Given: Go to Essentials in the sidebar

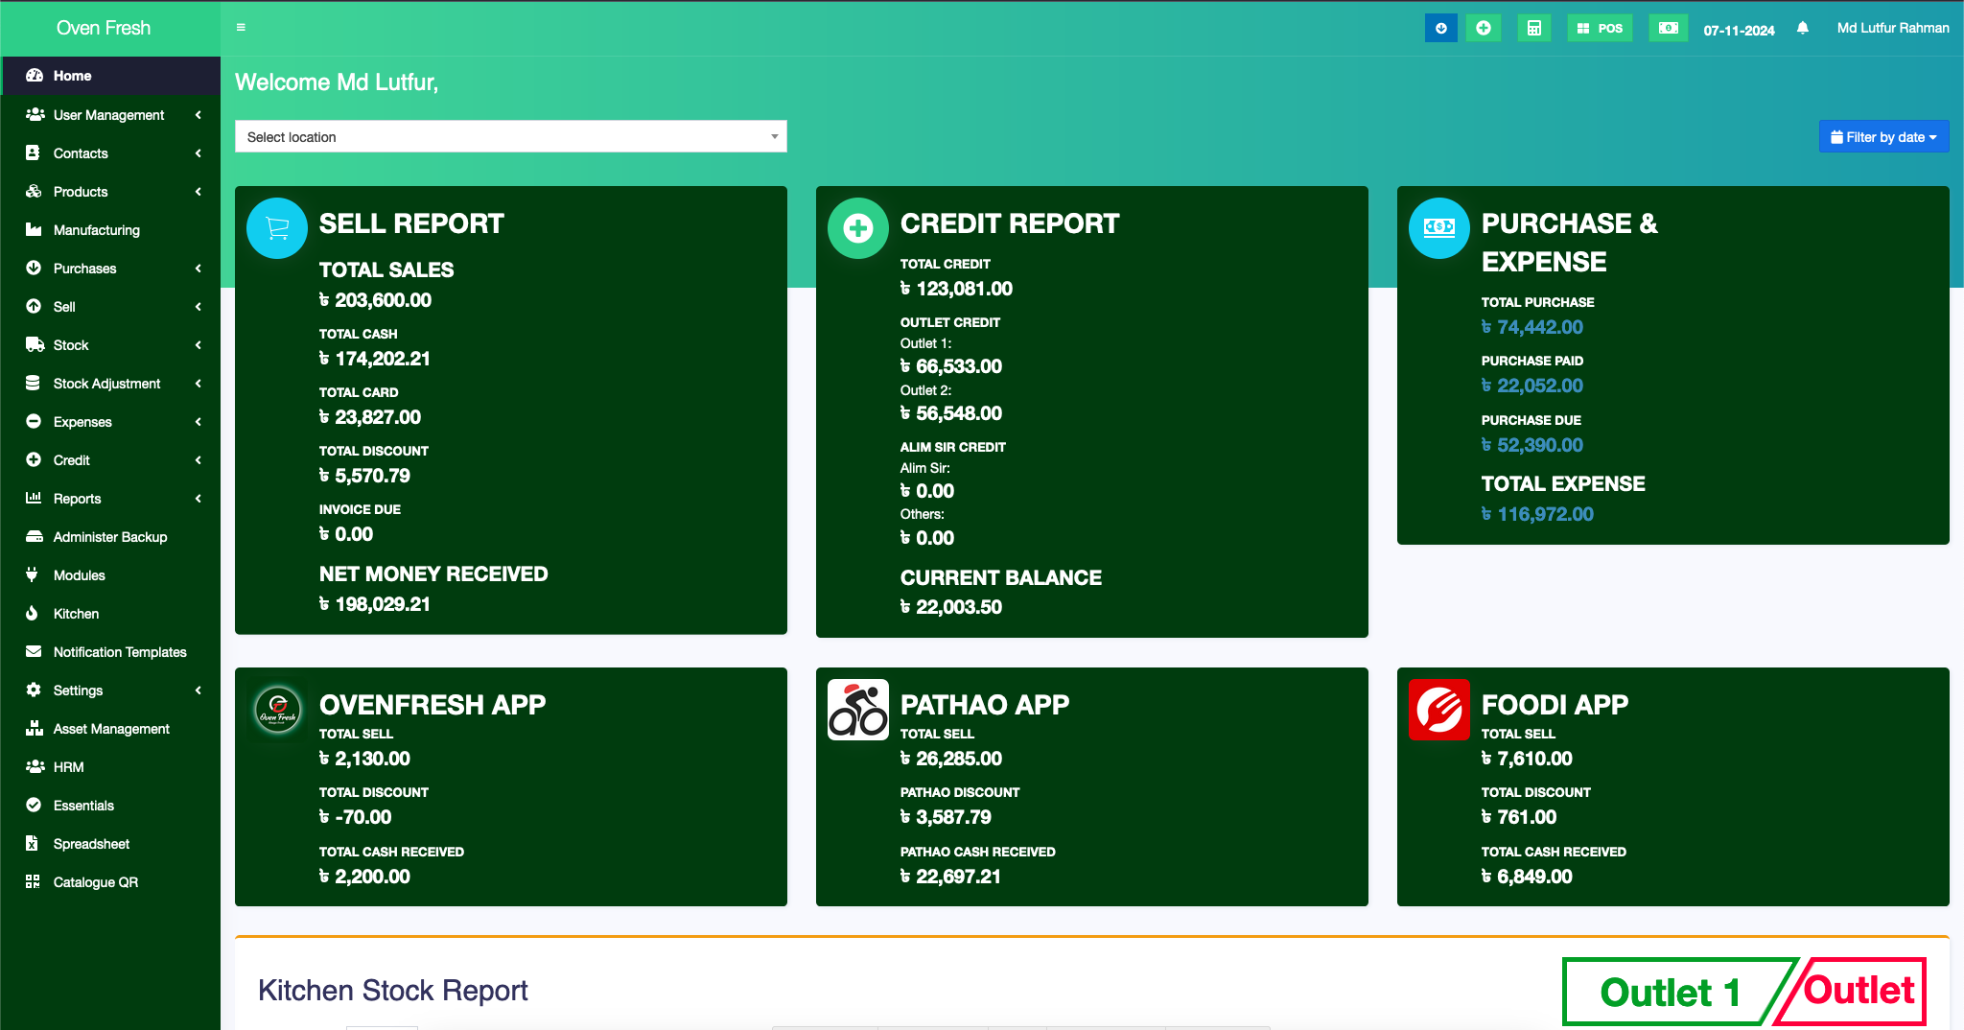Looking at the screenshot, I should 110,806.
